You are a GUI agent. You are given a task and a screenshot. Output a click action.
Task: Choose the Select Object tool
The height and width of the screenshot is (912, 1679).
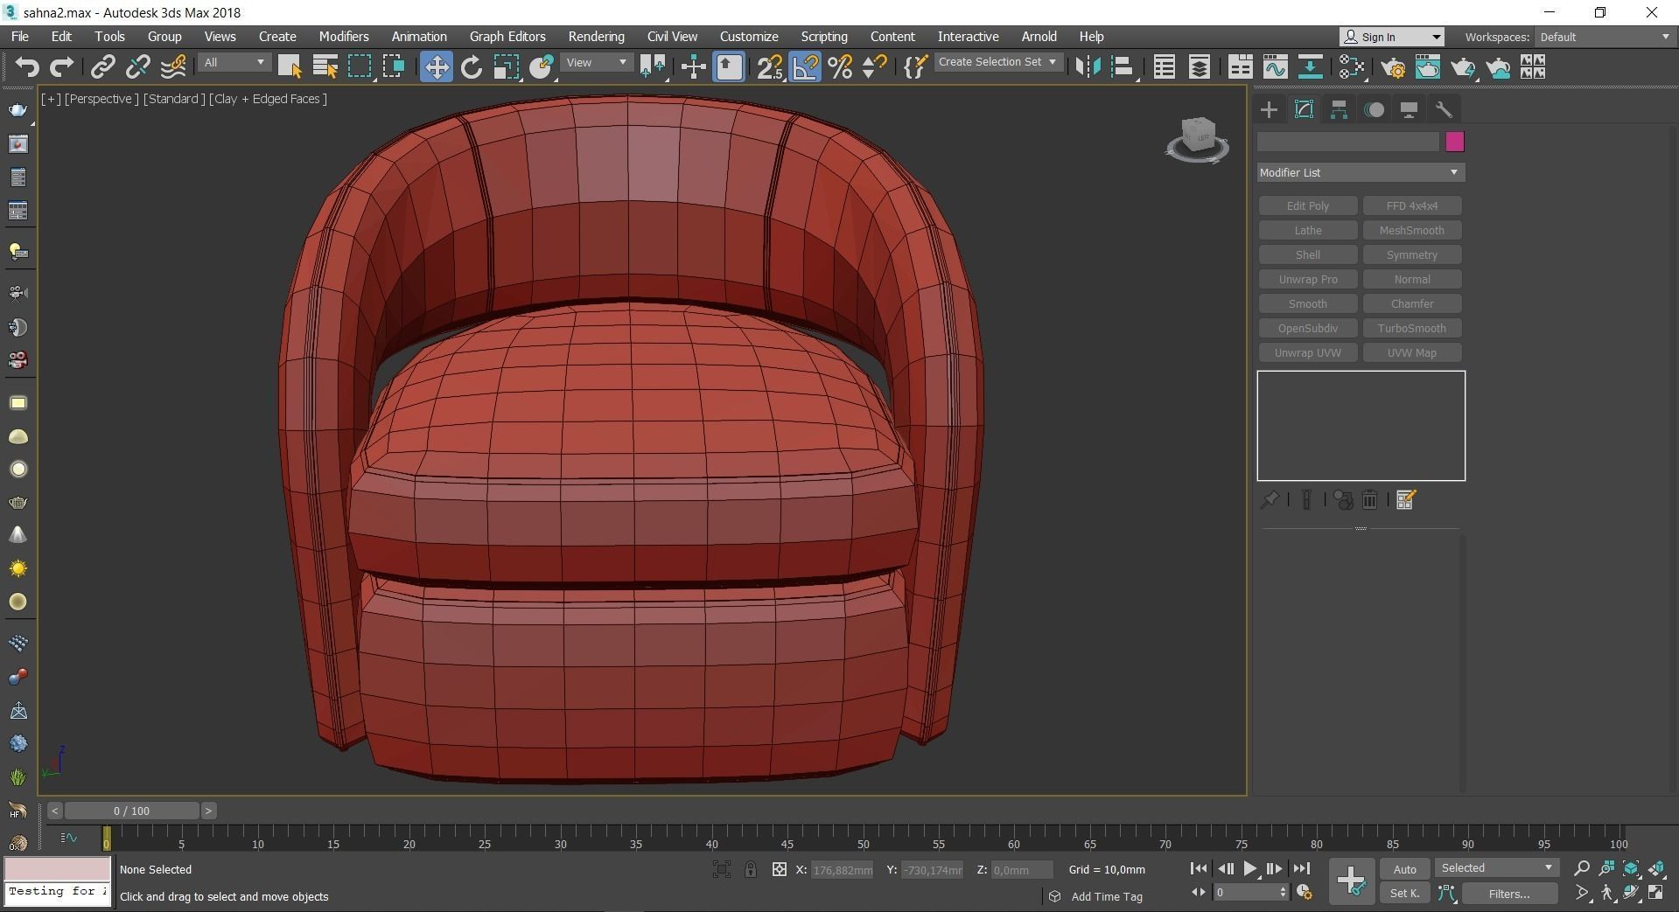[x=290, y=66]
